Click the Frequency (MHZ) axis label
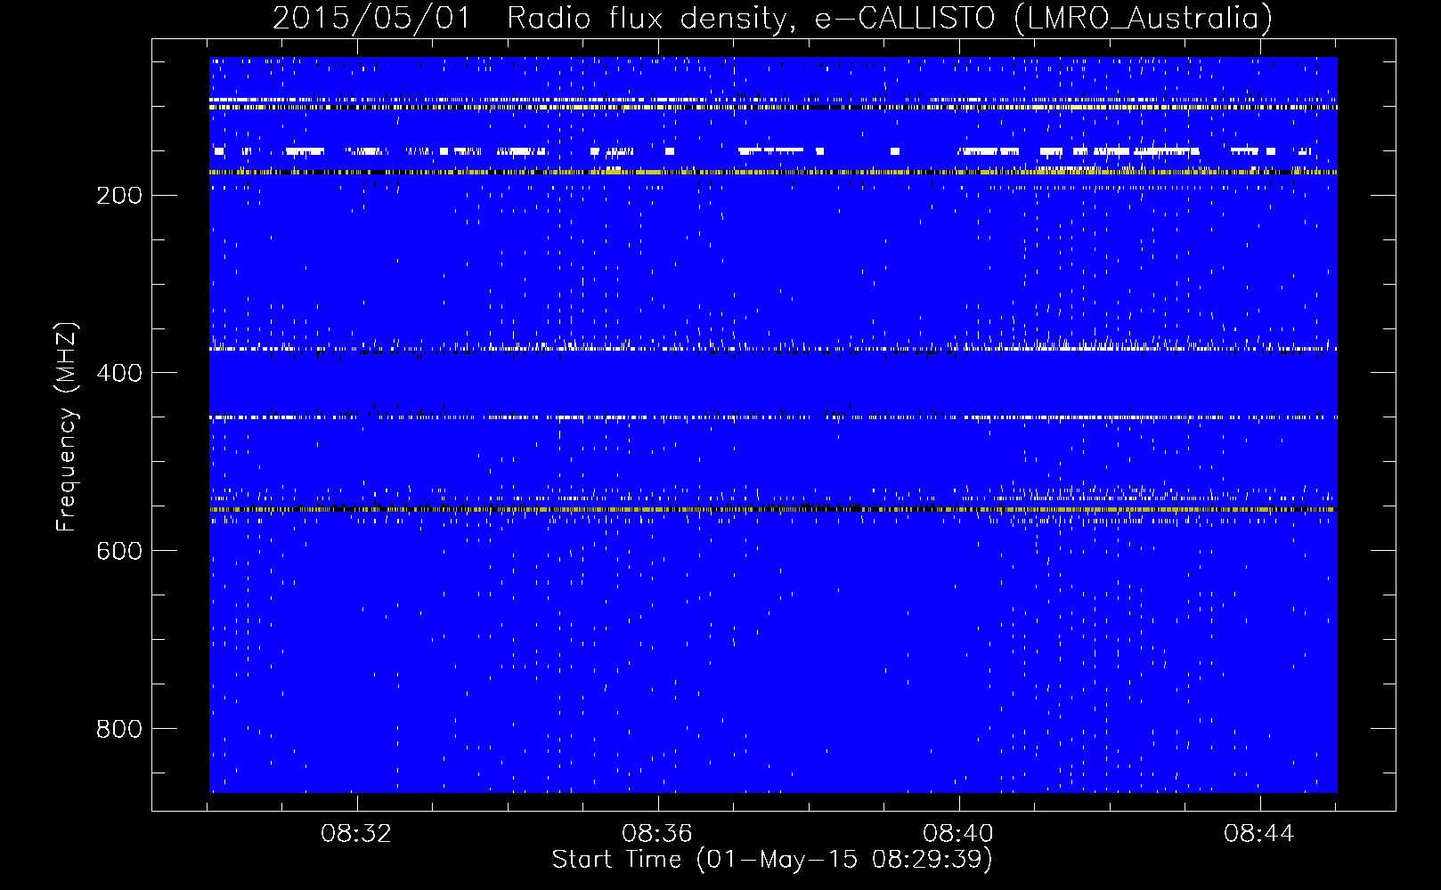This screenshot has width=1441, height=890. coord(67,427)
